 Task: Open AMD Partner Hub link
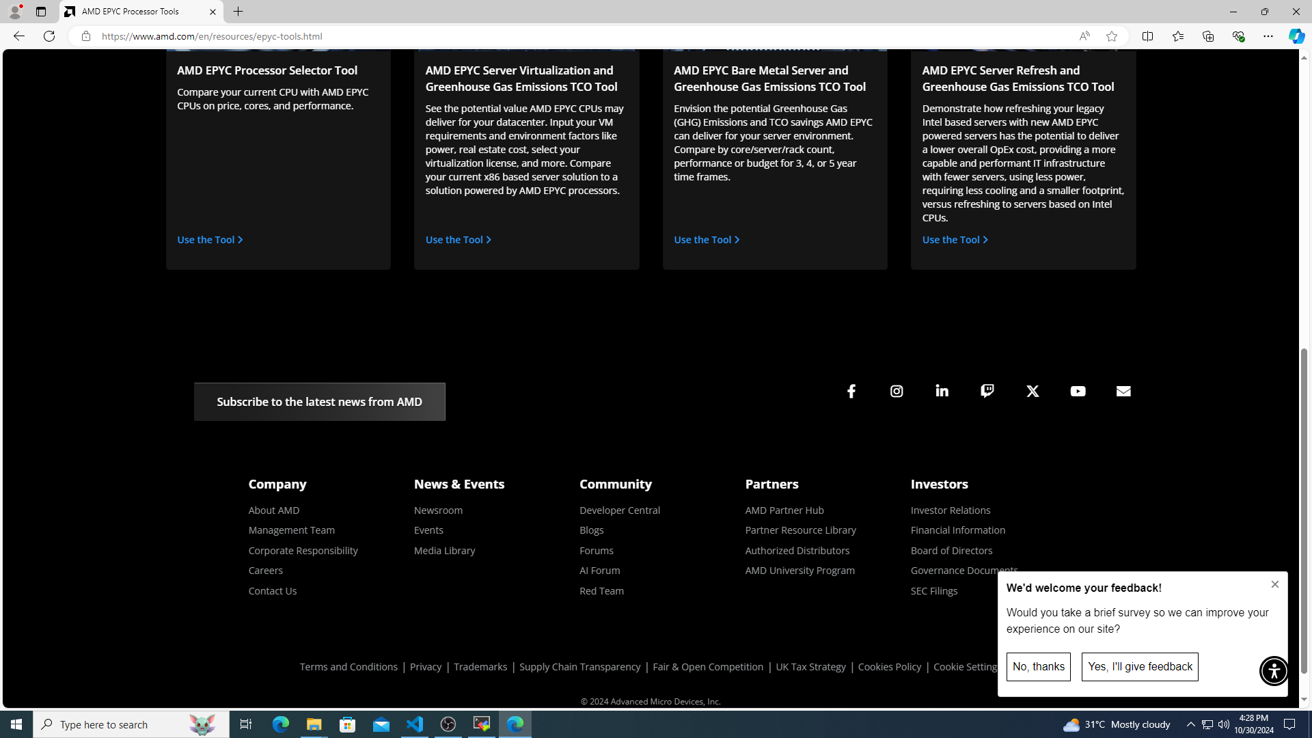point(784,510)
